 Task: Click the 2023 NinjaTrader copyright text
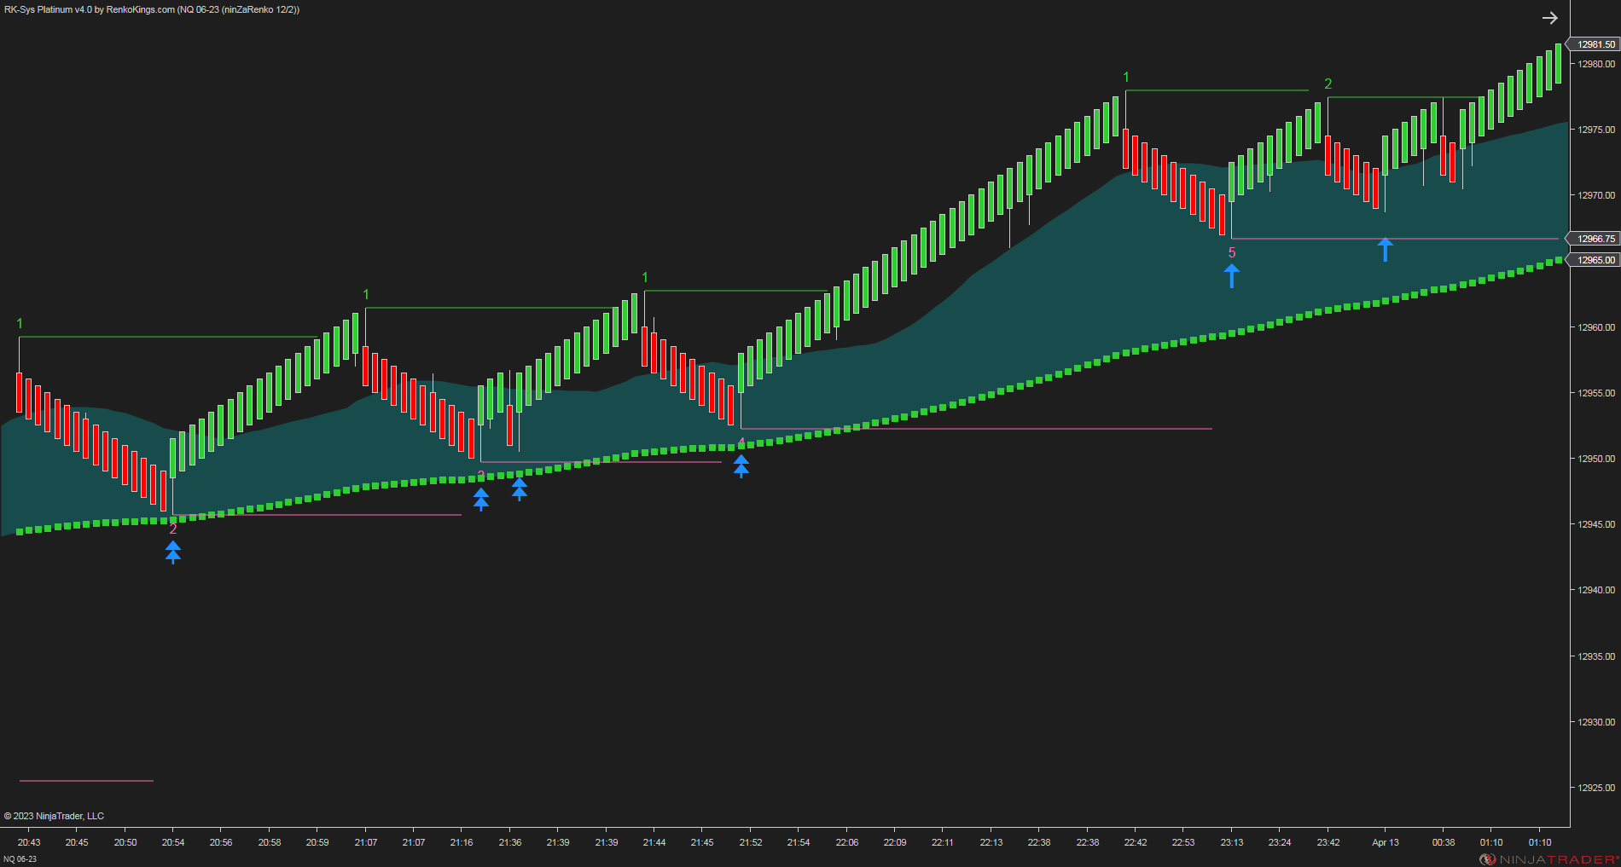coord(53,815)
